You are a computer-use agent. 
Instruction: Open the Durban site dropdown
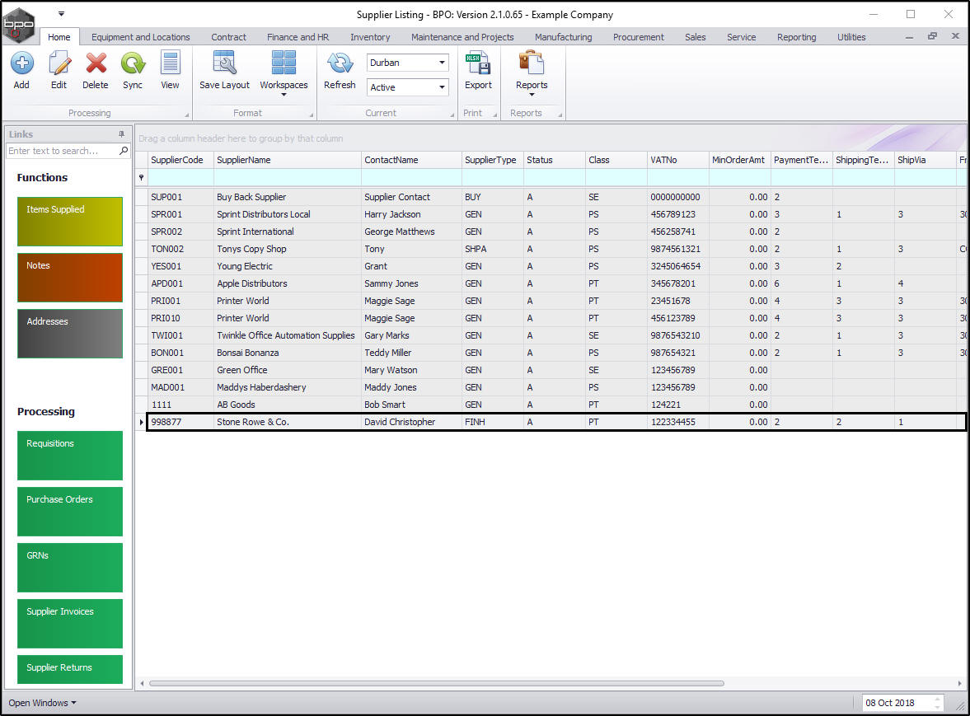click(x=442, y=63)
